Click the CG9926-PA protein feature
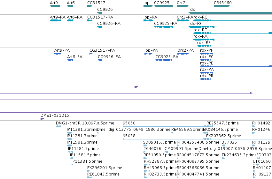This screenshot has height=179, width=272. (x=100, y=60)
